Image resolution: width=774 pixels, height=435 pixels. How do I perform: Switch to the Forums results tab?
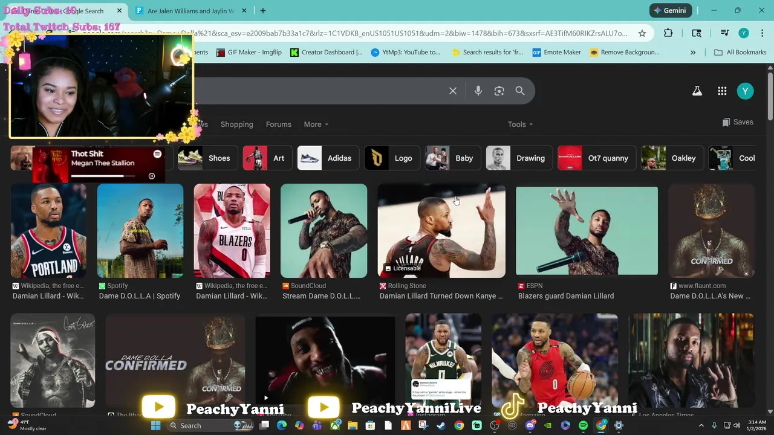point(279,124)
